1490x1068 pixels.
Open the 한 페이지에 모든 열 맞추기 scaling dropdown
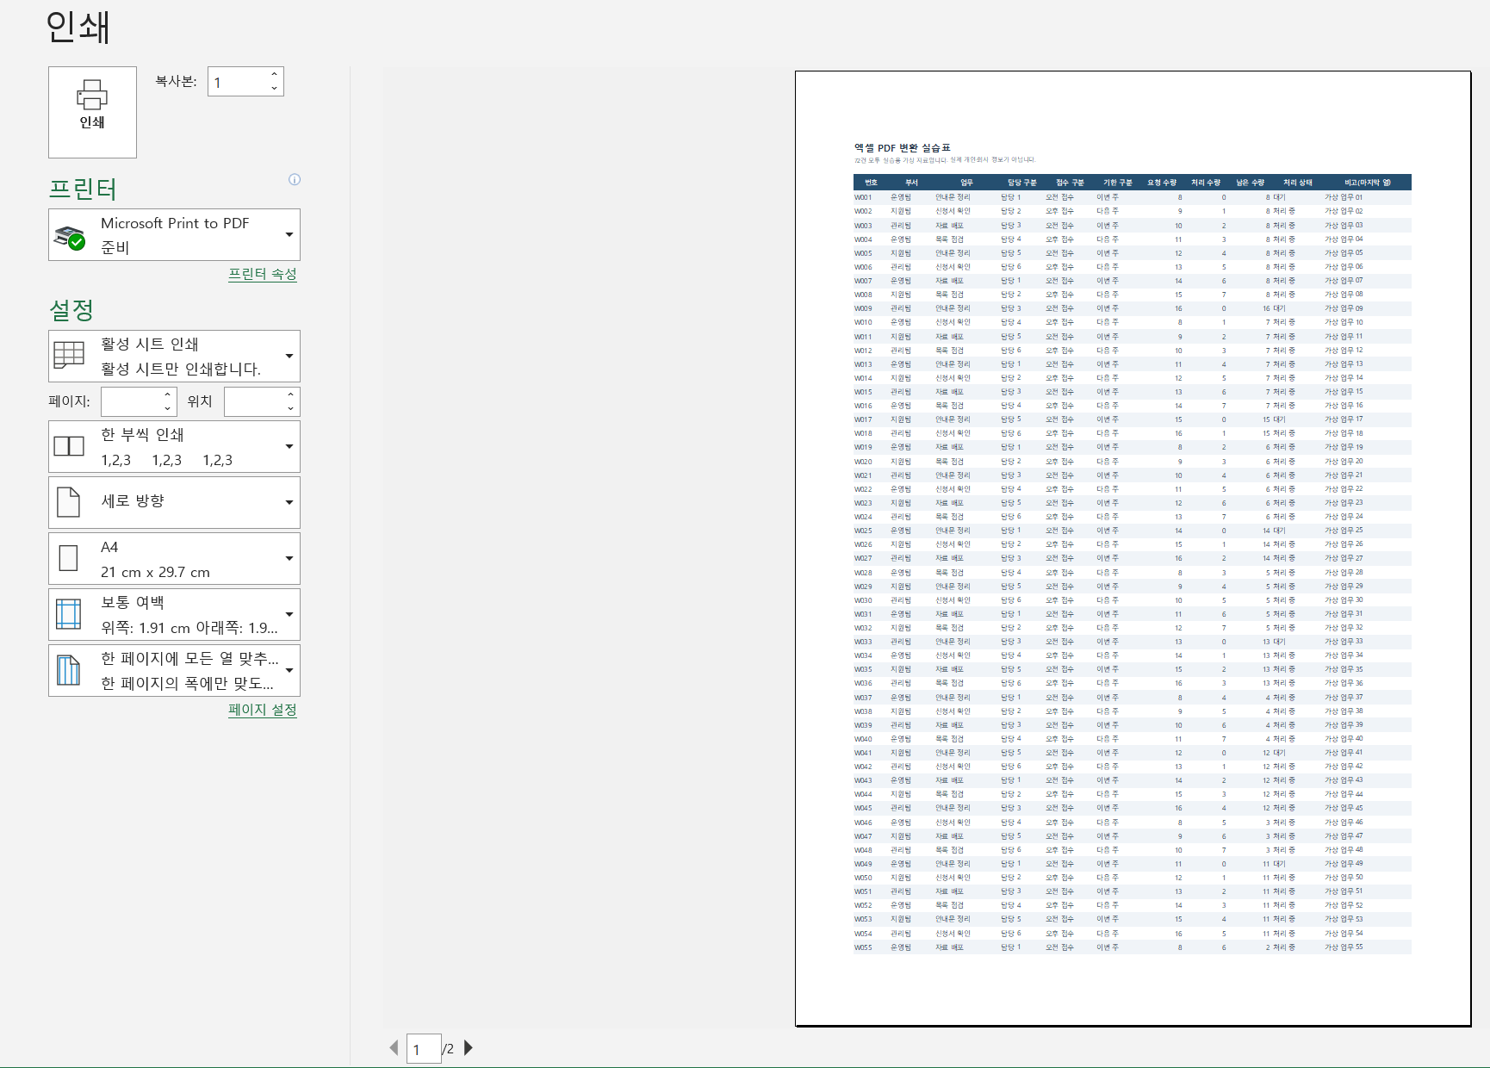[x=174, y=670]
